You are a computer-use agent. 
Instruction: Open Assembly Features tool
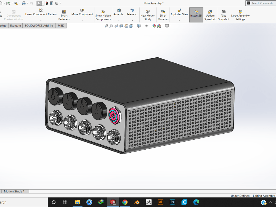(119, 12)
